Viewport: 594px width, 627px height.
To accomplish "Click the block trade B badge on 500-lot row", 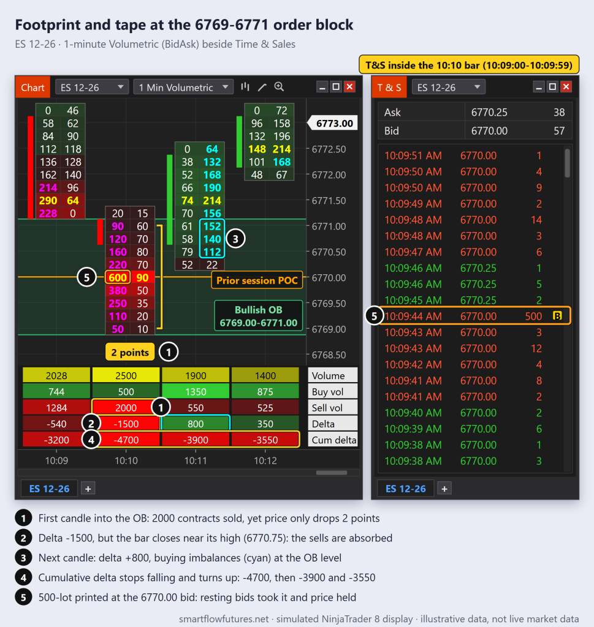I will pyautogui.click(x=557, y=316).
